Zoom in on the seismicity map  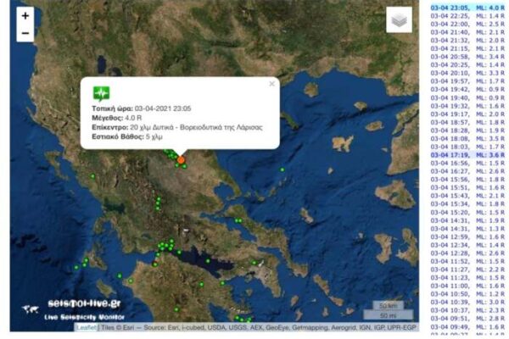(x=25, y=16)
